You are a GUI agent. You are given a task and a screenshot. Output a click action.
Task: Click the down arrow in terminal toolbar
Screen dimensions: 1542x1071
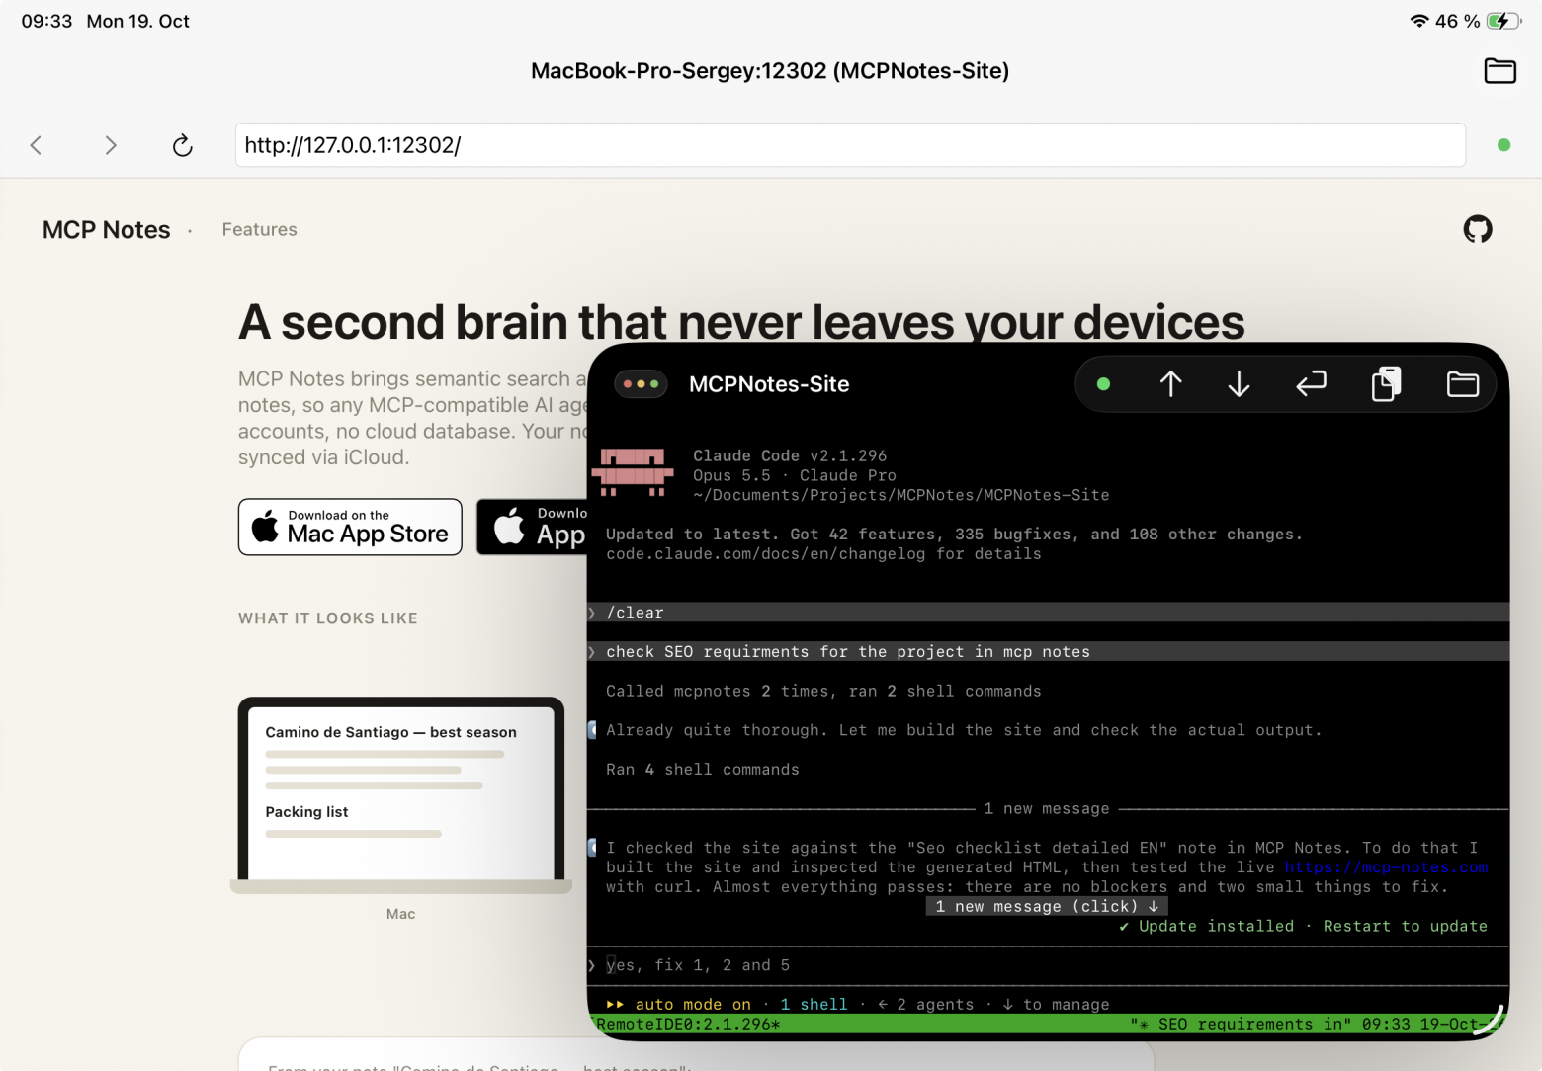click(1239, 383)
